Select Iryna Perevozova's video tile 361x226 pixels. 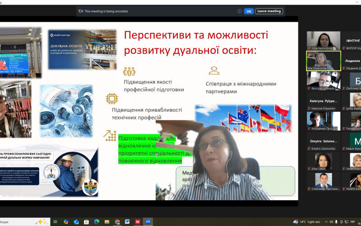pyautogui.click(x=323, y=41)
